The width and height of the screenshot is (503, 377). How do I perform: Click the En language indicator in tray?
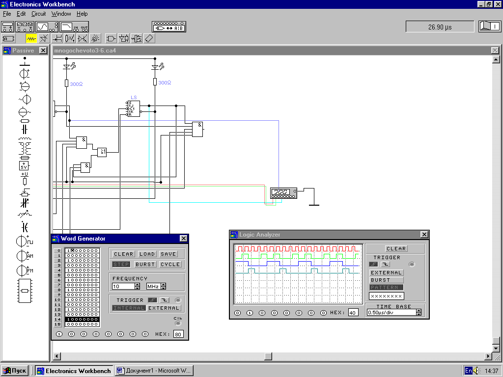pyautogui.click(x=468, y=371)
